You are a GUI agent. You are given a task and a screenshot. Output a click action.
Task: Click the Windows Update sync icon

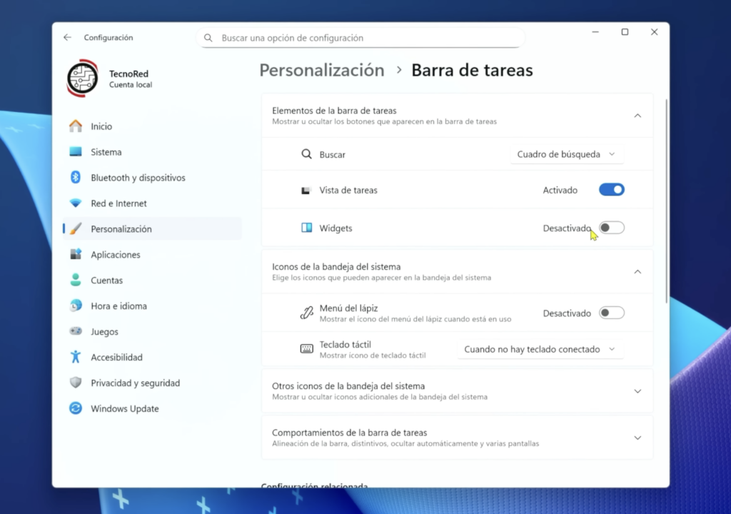[76, 408]
